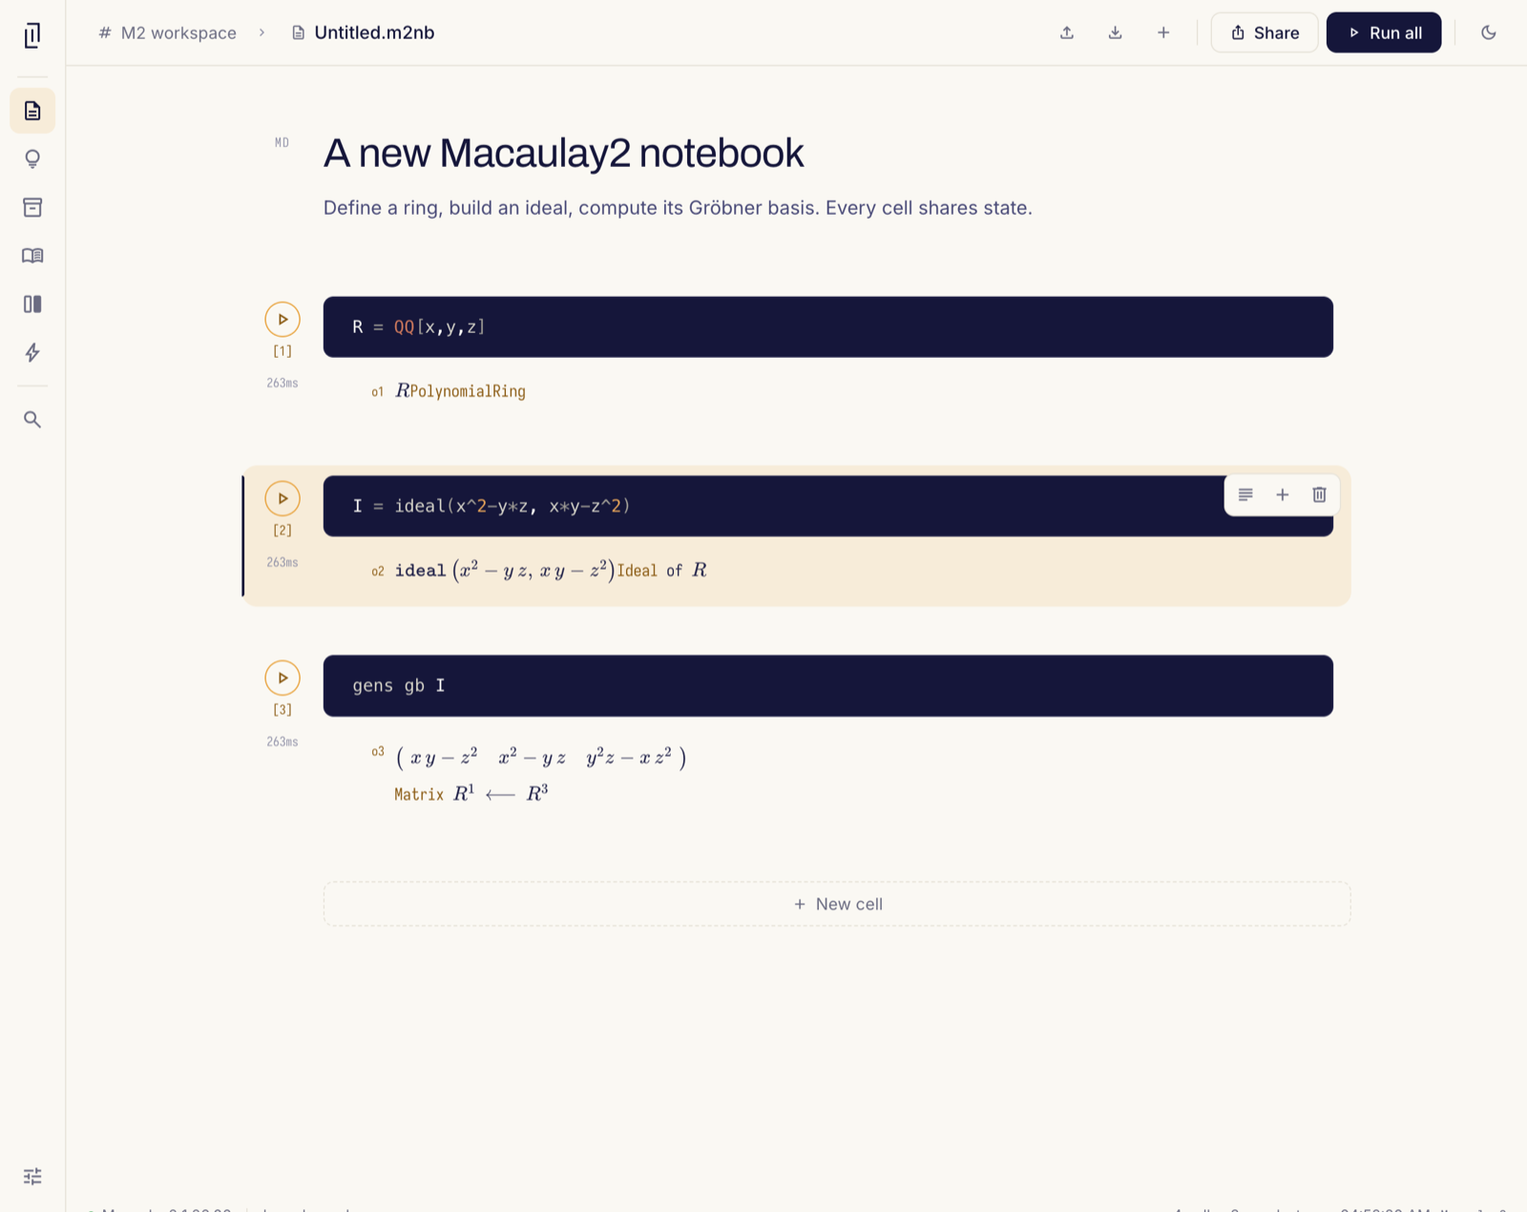Add a cell with the New cell button
Image resolution: width=1527 pixels, height=1212 pixels.
pyautogui.click(x=837, y=904)
